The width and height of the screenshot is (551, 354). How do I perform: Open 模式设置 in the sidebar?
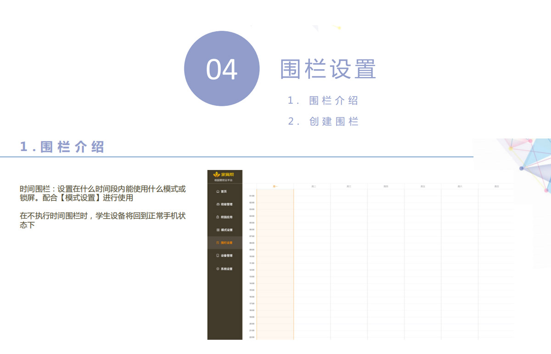pos(225,230)
